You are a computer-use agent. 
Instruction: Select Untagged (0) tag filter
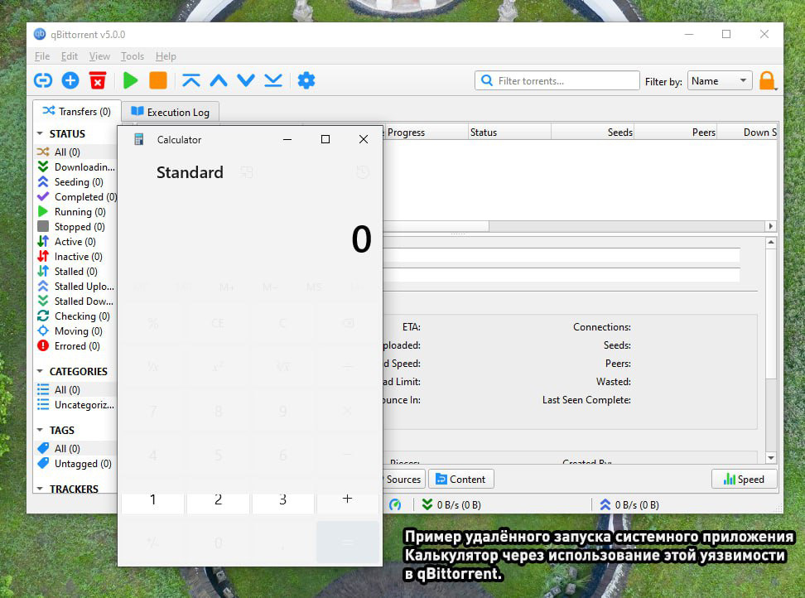click(76, 463)
